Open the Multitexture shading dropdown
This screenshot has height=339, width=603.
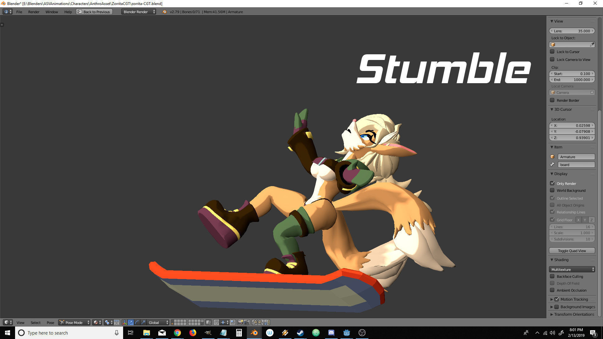tap(572, 269)
